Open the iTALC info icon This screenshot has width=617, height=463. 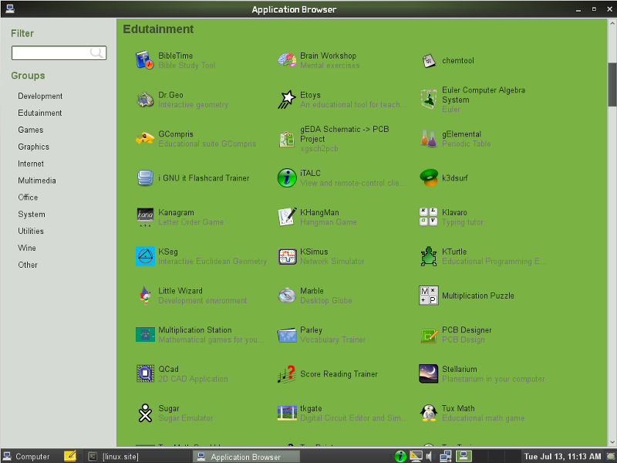[287, 177]
